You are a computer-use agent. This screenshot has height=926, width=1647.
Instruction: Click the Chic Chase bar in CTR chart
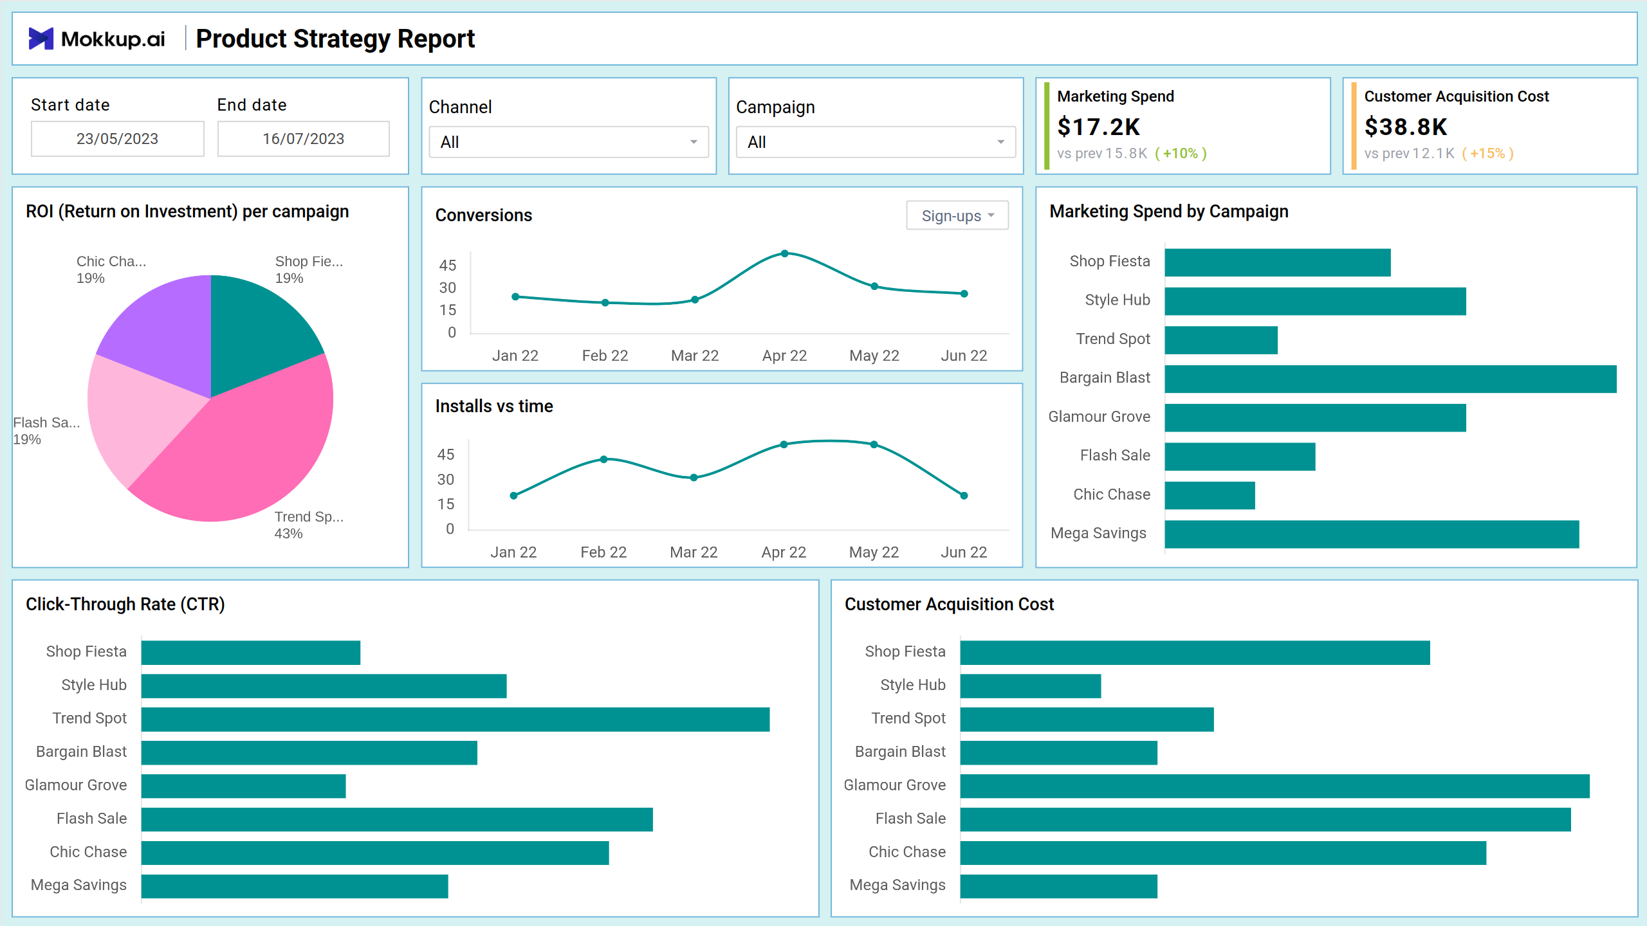click(x=375, y=853)
